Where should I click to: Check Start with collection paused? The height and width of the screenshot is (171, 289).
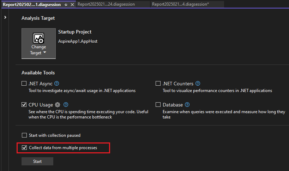click(24, 135)
